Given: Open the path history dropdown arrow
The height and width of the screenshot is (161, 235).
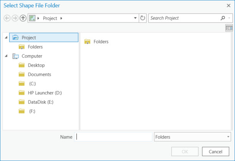Looking at the screenshot, I should [135, 18].
